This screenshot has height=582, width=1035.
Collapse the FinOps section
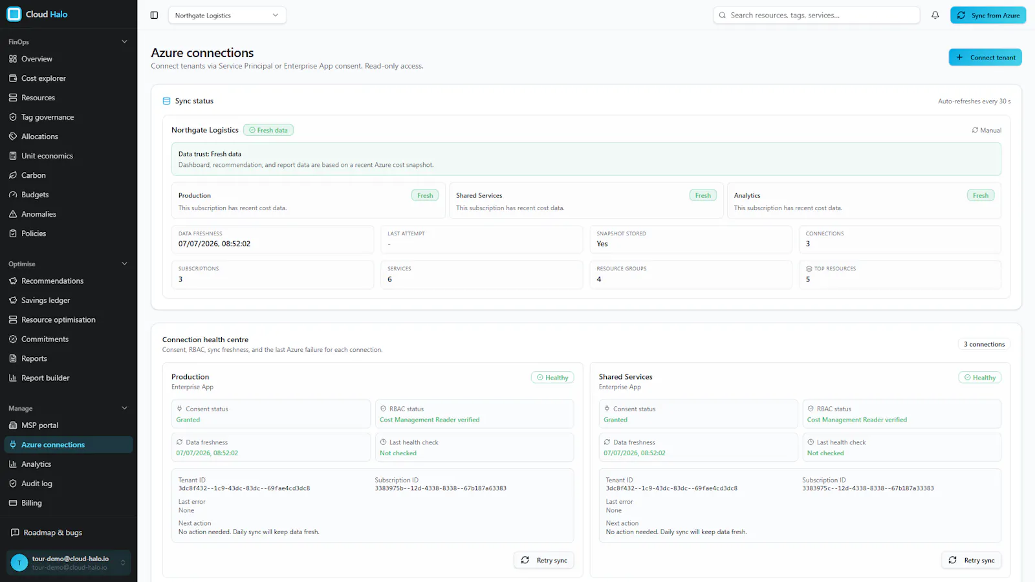124,41
